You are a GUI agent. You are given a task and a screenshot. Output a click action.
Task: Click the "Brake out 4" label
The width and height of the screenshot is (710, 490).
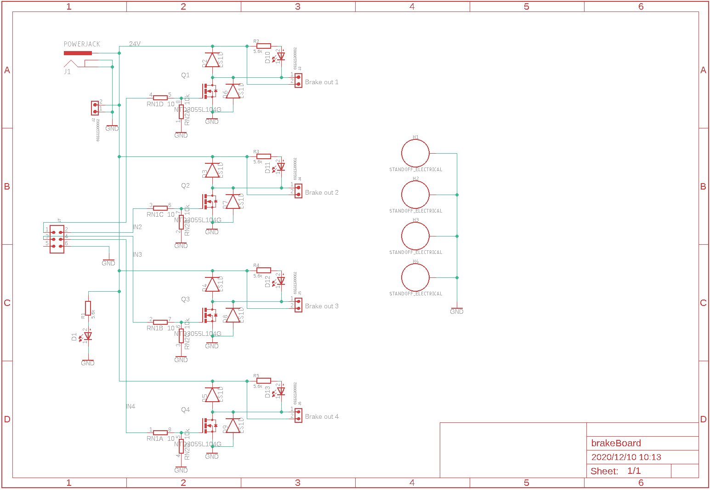point(322,416)
